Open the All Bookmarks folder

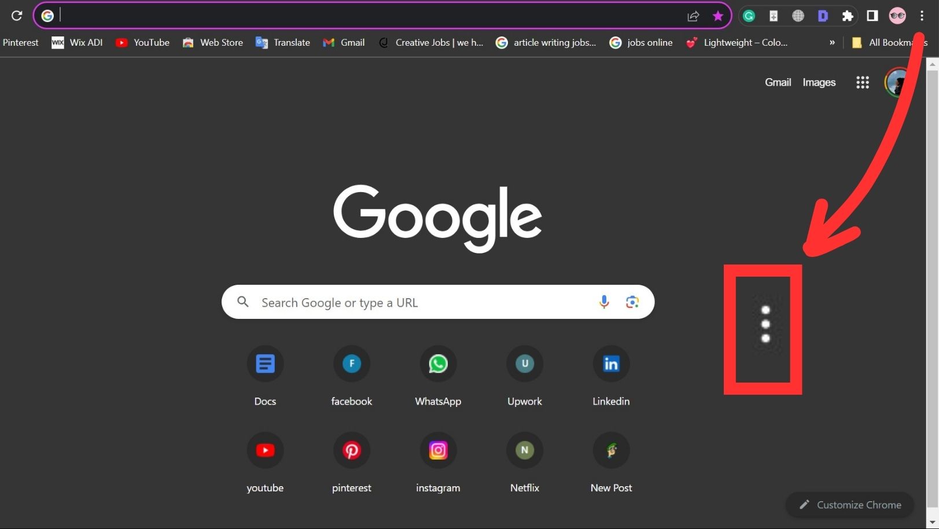pyautogui.click(x=889, y=42)
